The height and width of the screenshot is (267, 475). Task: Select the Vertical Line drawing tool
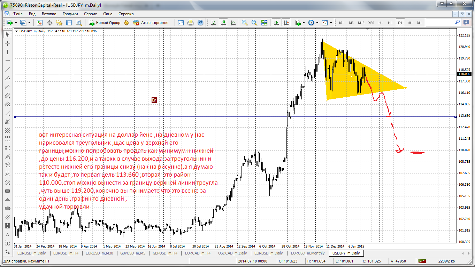click(x=7, y=52)
